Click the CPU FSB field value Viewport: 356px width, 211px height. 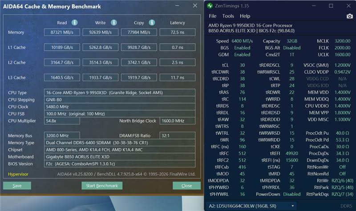click(120, 114)
